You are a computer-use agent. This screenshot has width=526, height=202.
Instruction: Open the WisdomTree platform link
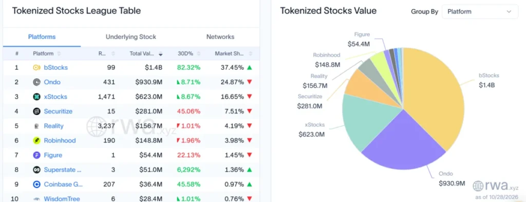62,198
